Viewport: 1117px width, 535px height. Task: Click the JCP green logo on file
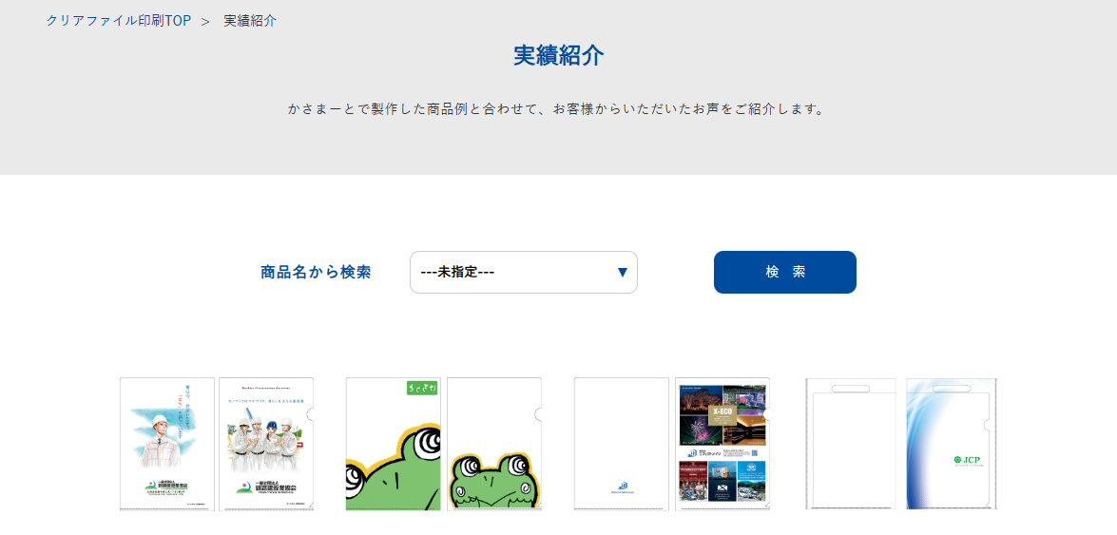(x=967, y=461)
